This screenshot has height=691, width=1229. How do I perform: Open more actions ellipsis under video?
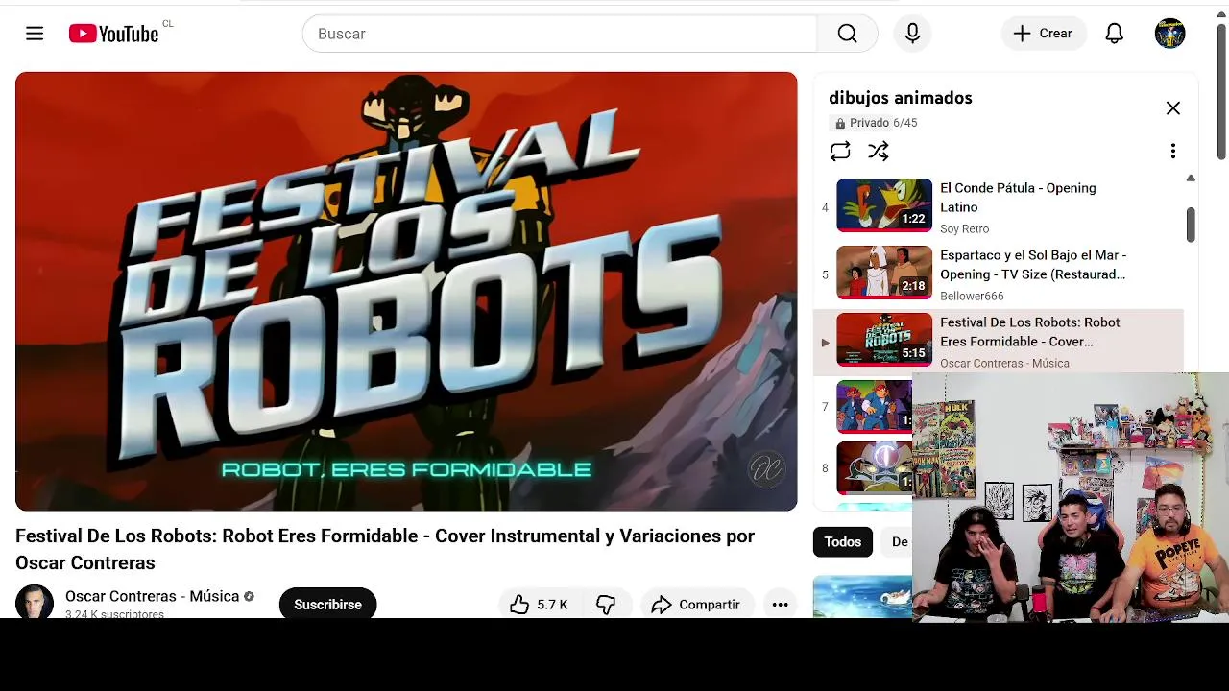click(780, 604)
